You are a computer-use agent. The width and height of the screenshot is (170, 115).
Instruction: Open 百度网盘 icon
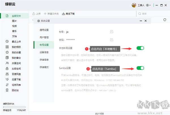(x=7, y=74)
